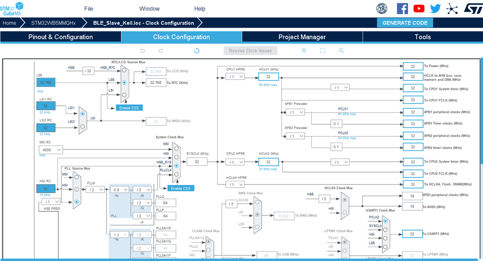Open the Twitter icon link
Image resolution: width=483 pixels, height=261 pixels.
click(x=435, y=8)
